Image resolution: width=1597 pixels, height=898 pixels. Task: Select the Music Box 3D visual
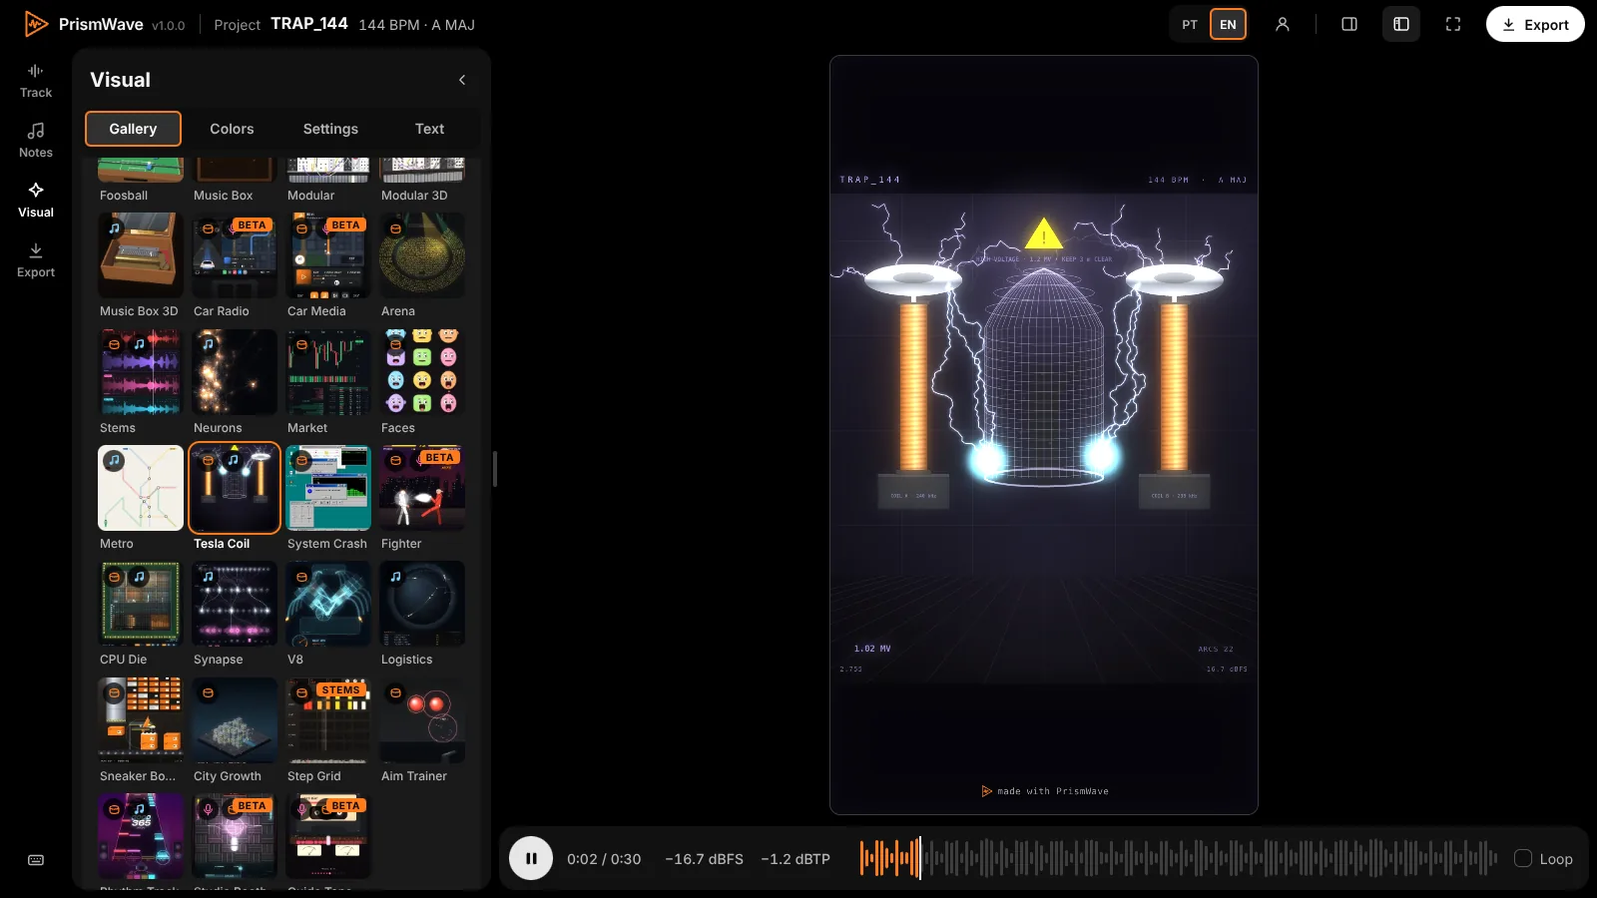pos(141,266)
